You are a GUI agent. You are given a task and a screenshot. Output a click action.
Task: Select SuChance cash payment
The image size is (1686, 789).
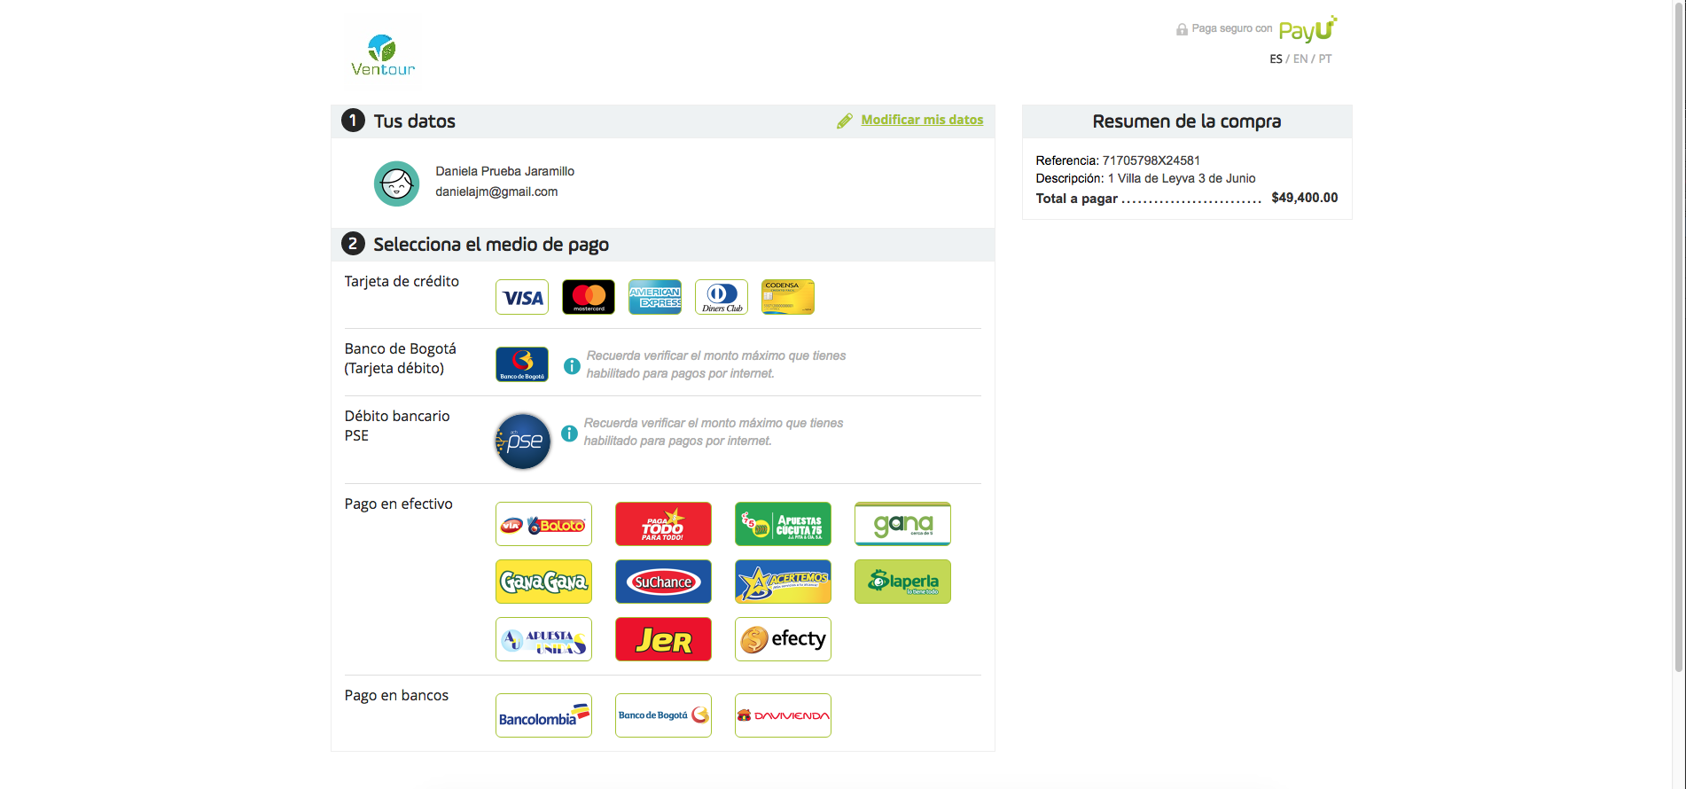pyautogui.click(x=663, y=582)
